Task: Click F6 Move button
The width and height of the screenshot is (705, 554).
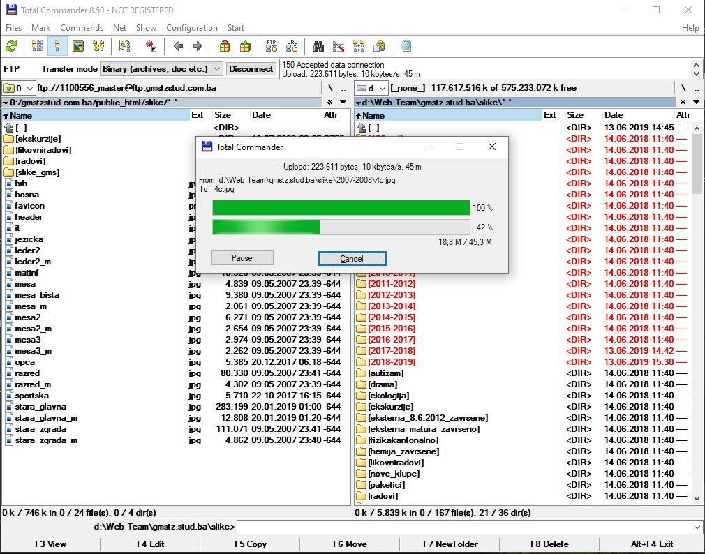Action: (x=350, y=544)
